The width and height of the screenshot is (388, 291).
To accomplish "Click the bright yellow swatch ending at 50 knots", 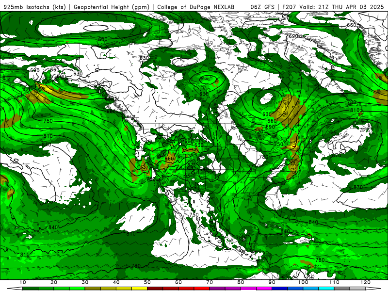I will click(x=139, y=289).
